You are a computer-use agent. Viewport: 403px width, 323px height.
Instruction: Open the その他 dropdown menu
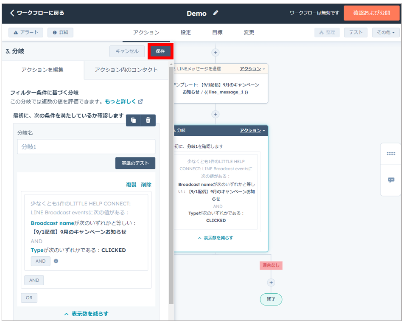pyautogui.click(x=386, y=33)
